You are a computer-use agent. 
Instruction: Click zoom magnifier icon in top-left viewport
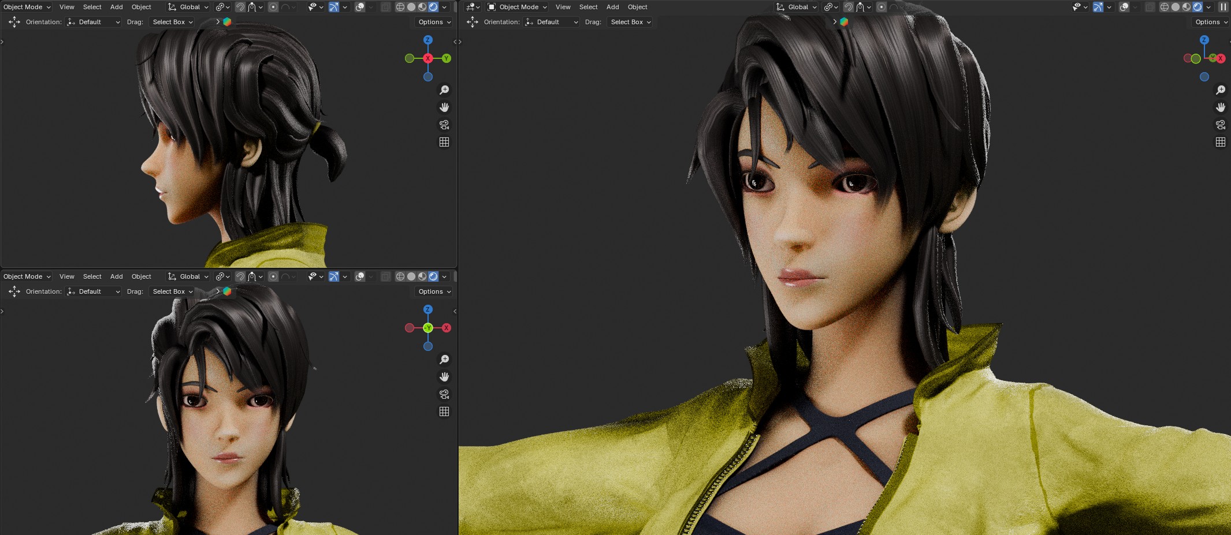tap(444, 90)
